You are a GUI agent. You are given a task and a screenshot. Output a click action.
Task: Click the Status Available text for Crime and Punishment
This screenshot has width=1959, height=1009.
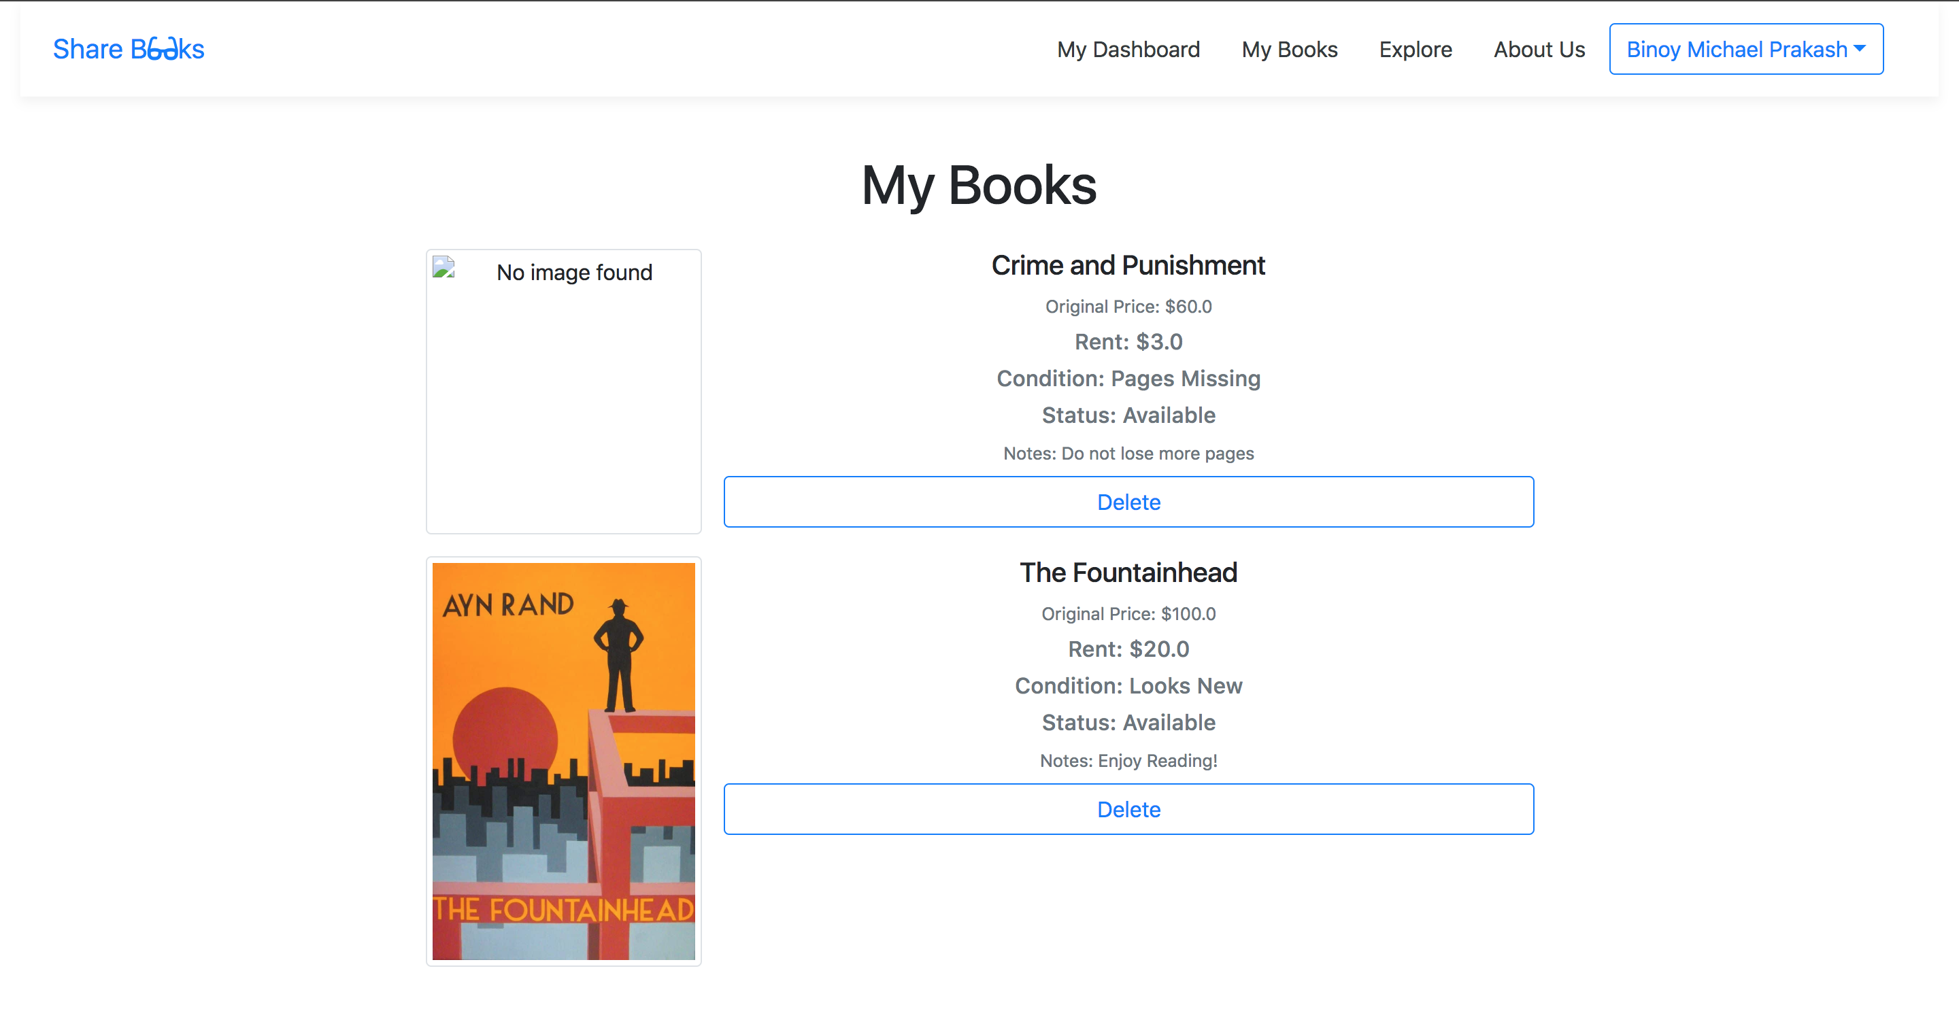[1128, 415]
